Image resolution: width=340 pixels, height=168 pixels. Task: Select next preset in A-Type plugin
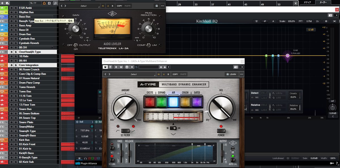[109, 74]
